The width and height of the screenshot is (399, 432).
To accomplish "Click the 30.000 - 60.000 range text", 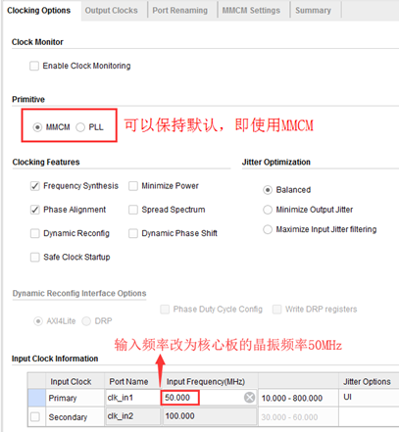I will coord(289,417).
